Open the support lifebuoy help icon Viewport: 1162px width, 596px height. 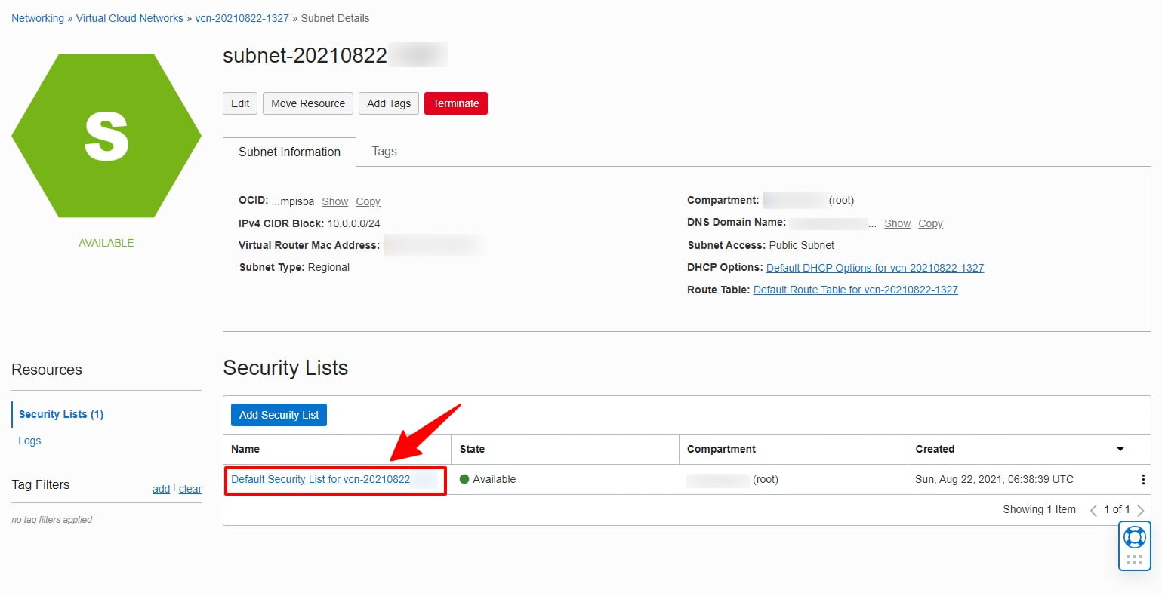(1133, 537)
